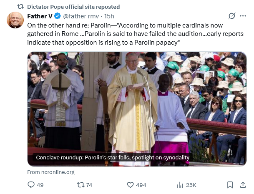254x194 pixels.
Task: Click the small repost icon above the author name
Action: pos(20,7)
